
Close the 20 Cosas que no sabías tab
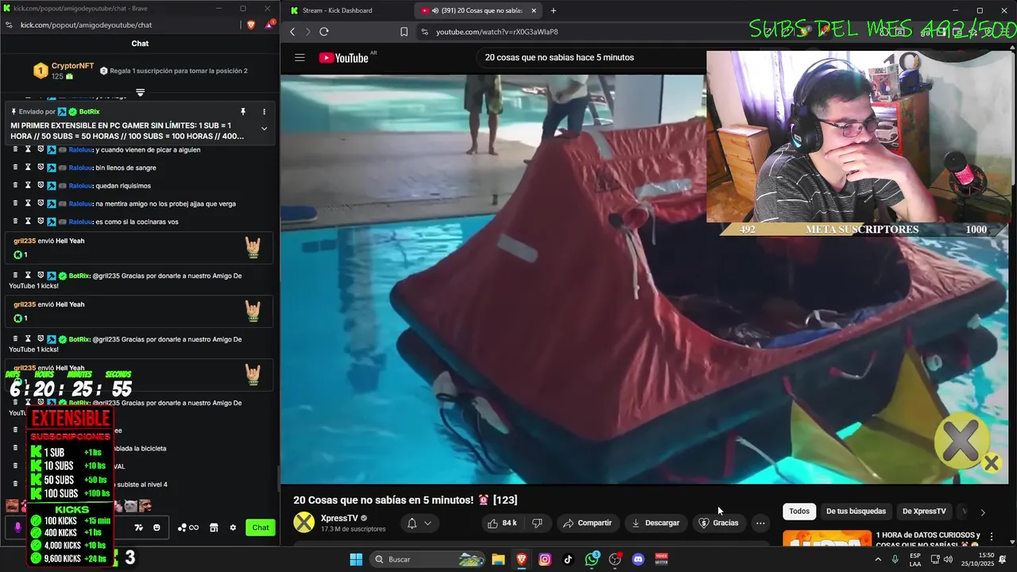coord(534,10)
